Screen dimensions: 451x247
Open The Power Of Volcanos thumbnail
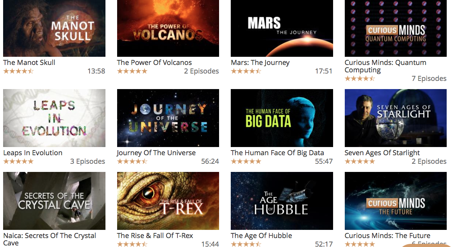(168, 28)
